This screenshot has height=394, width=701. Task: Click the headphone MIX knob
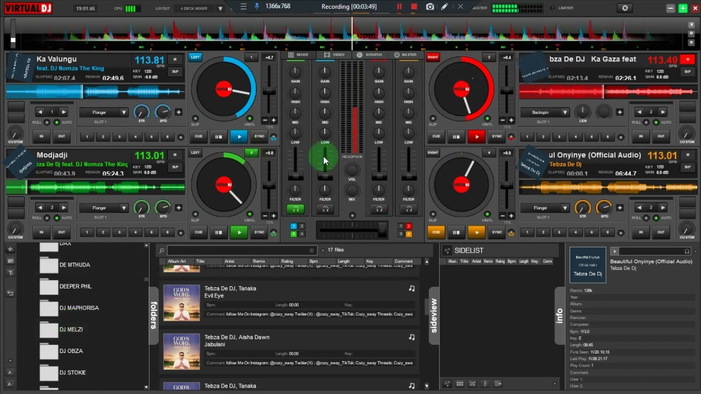pos(352,190)
